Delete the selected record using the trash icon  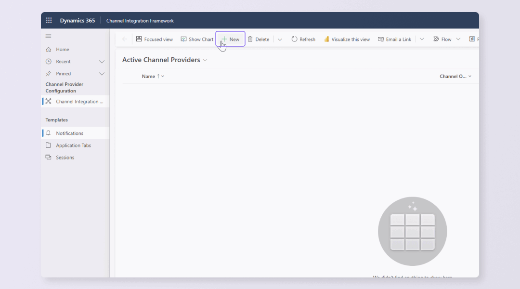pyautogui.click(x=258, y=39)
